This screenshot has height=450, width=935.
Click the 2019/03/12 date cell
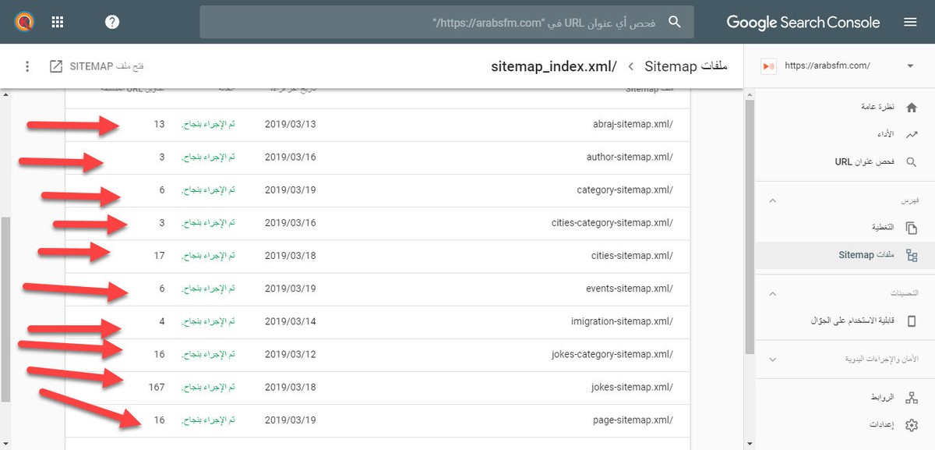click(291, 355)
